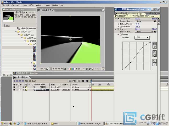Viewport: 169px width, 126px height.
Task: Open the Composition menu
Action: point(16,5)
